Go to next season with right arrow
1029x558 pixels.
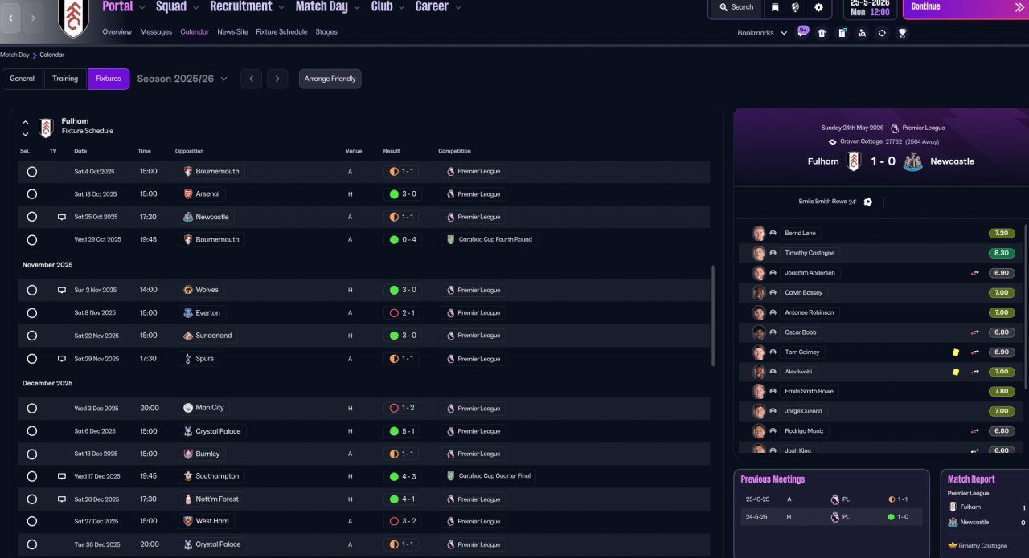pos(277,79)
